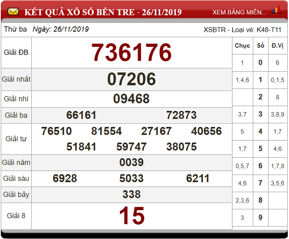Click the Giải năm row label

coord(16,162)
